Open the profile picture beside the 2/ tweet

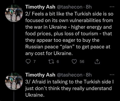click(x=14, y=13)
